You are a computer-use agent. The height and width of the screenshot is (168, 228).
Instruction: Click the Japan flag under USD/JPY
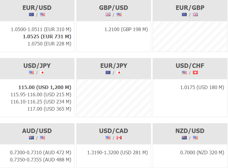pos(42,72)
